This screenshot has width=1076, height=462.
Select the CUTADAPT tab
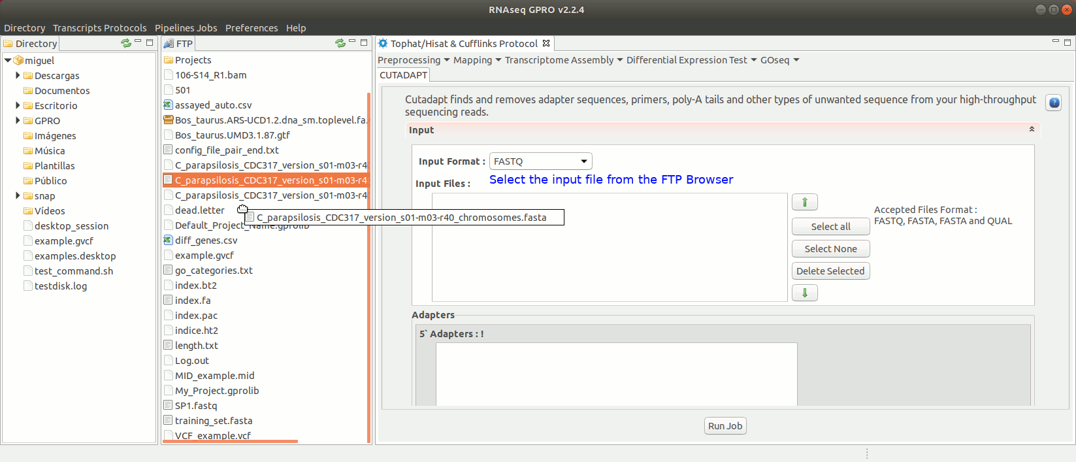point(403,75)
